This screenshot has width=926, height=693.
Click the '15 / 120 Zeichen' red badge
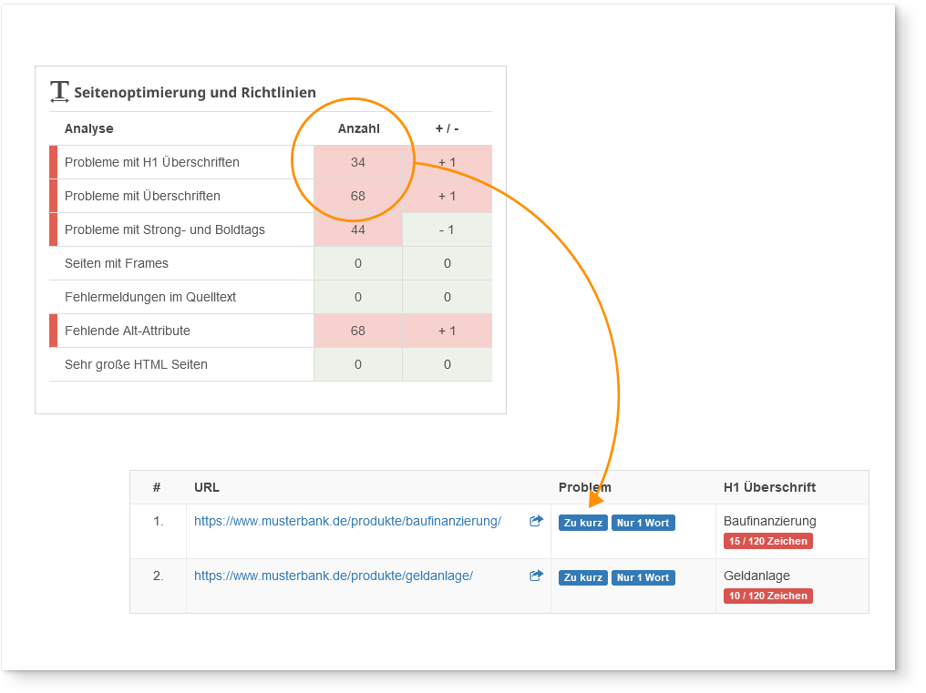coord(767,541)
